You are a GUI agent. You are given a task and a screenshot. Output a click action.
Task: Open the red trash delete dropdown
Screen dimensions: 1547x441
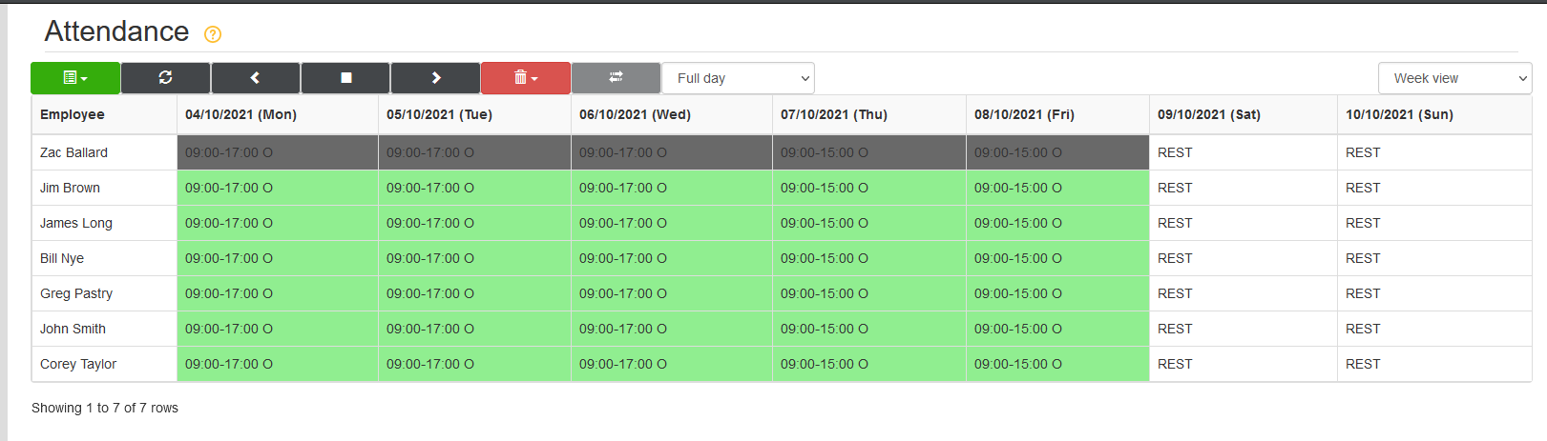pos(526,78)
